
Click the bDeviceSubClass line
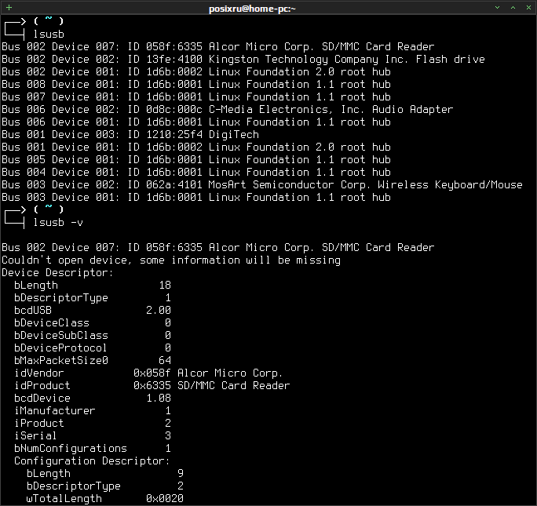click(93, 336)
